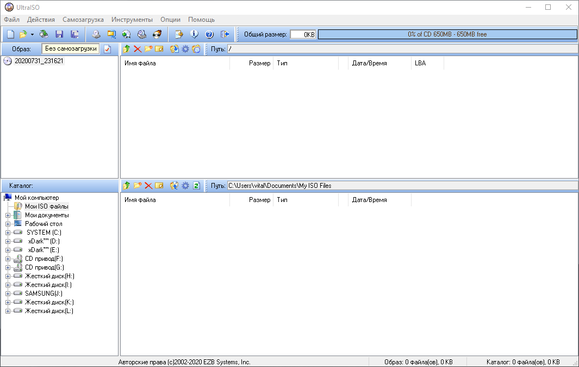
Task: Click Add files icon in image toolbar
Action: click(x=175, y=49)
